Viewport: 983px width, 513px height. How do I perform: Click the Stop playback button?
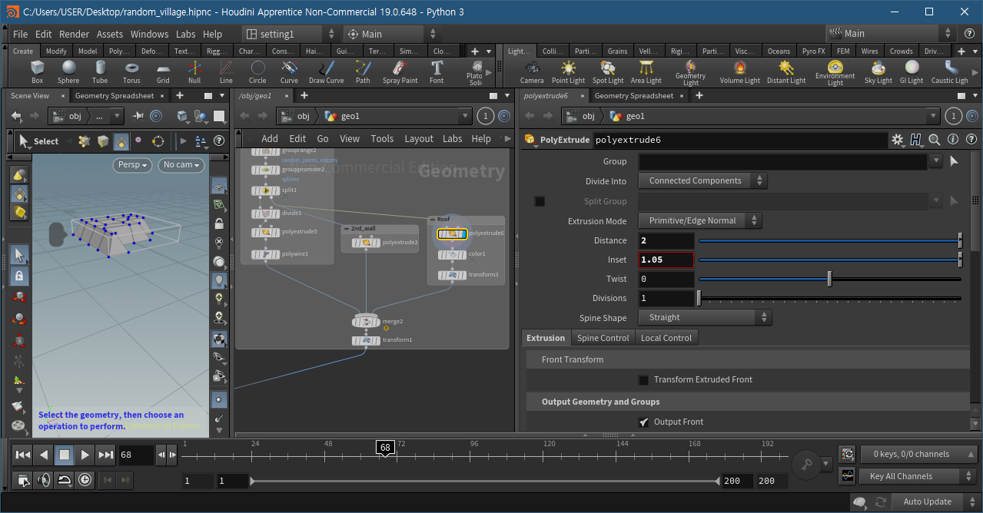(65, 455)
